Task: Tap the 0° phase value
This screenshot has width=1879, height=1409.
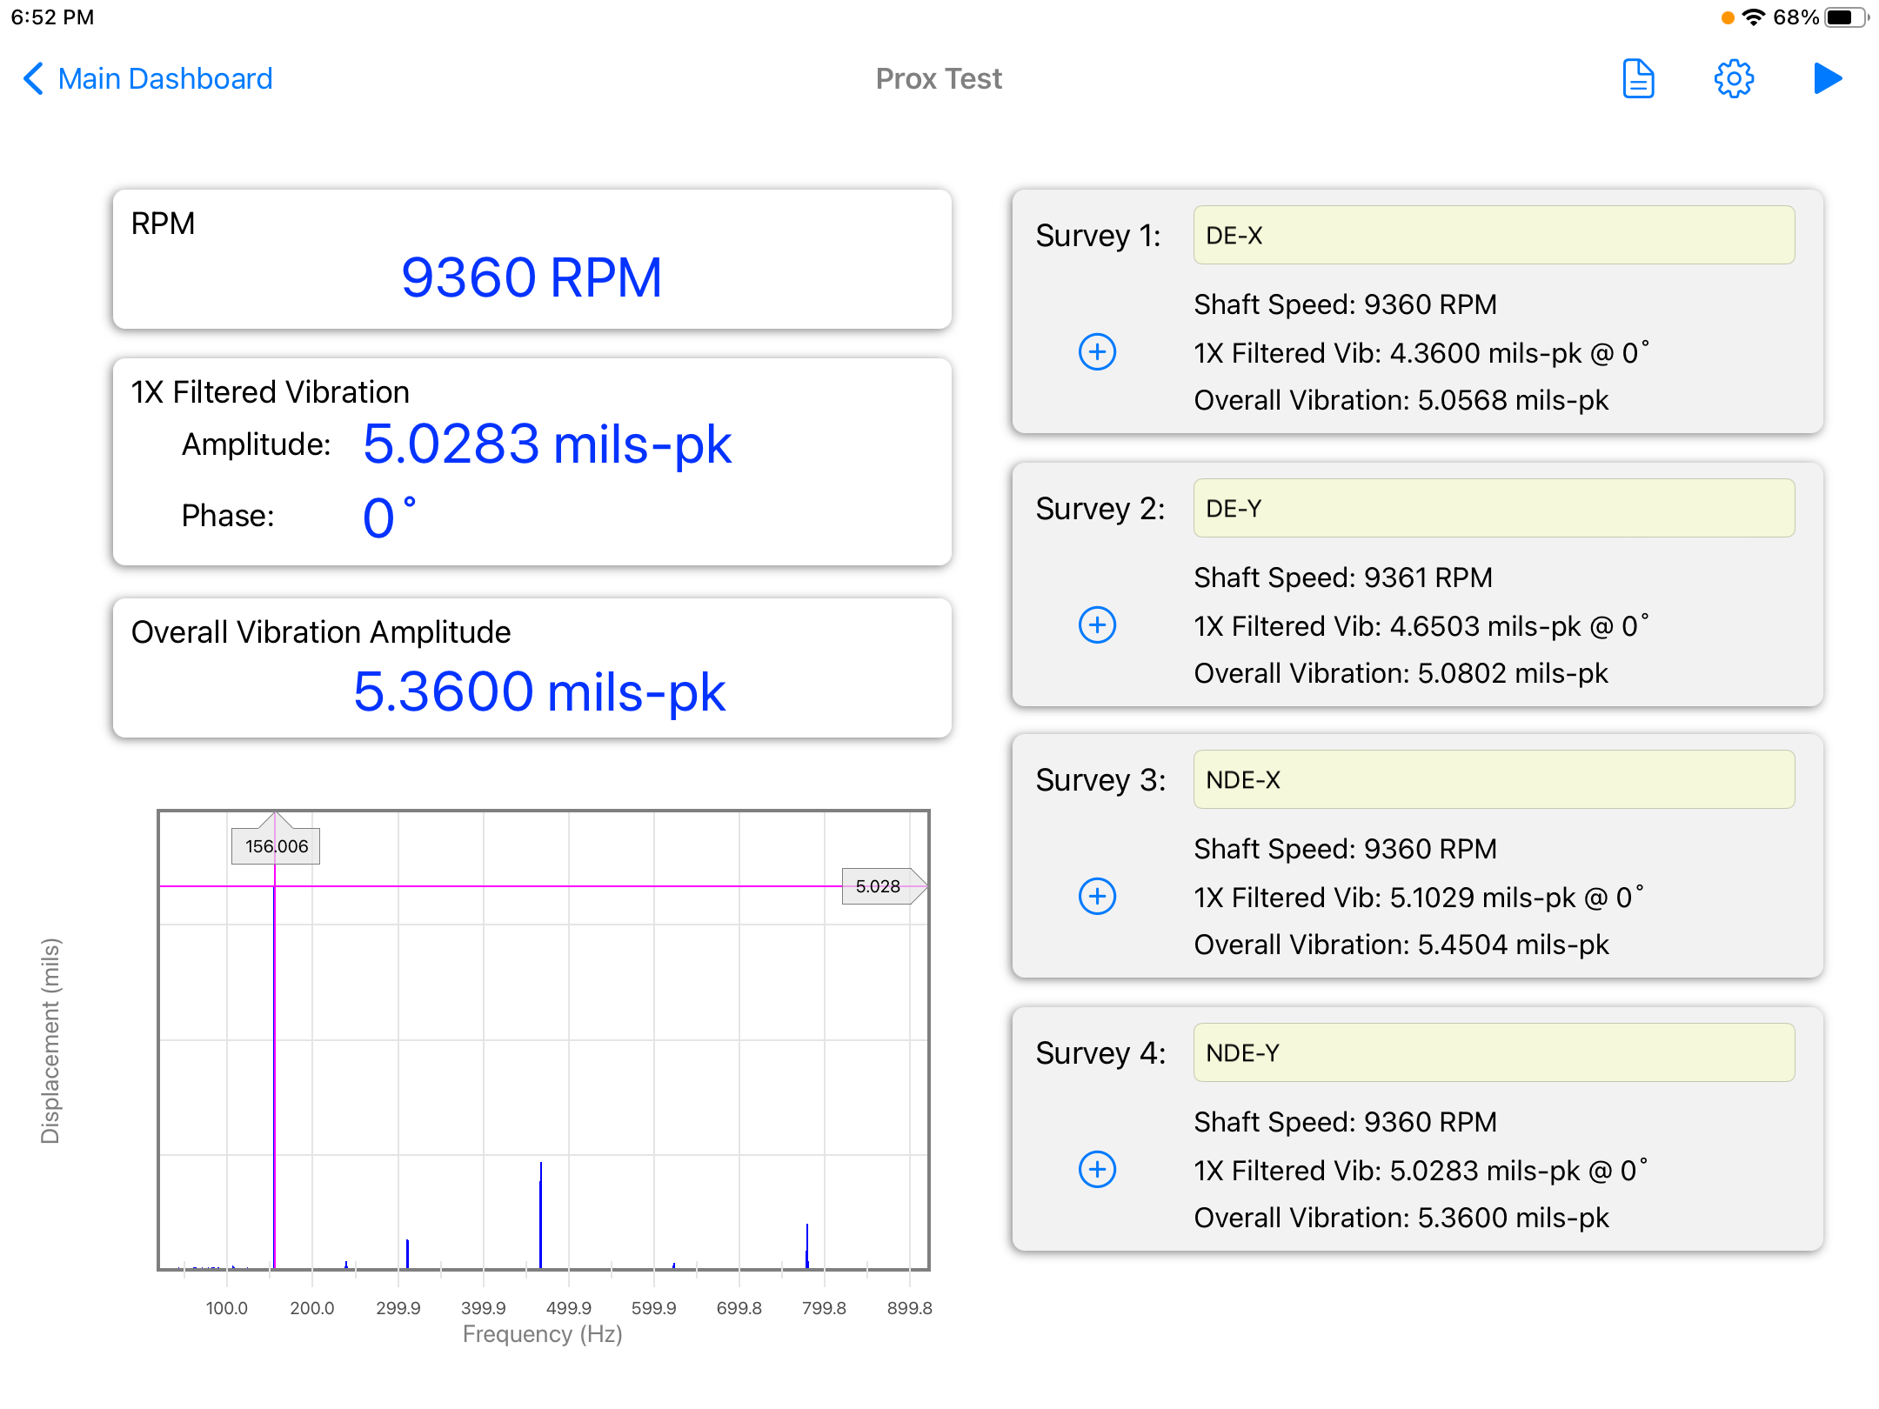Action: [x=389, y=518]
